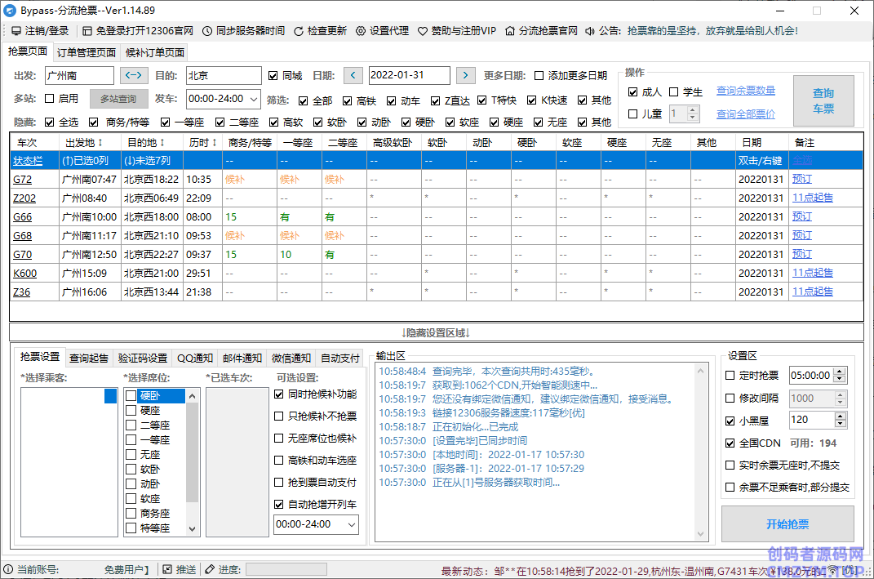
Task: Switch to 订单管理页面 tab
Action: [87, 52]
